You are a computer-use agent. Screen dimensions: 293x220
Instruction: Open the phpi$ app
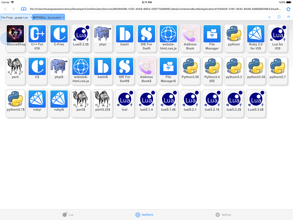(59, 71)
